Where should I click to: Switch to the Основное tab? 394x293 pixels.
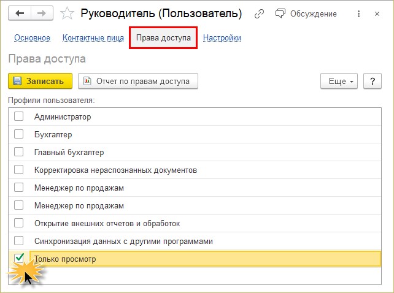[x=32, y=37]
